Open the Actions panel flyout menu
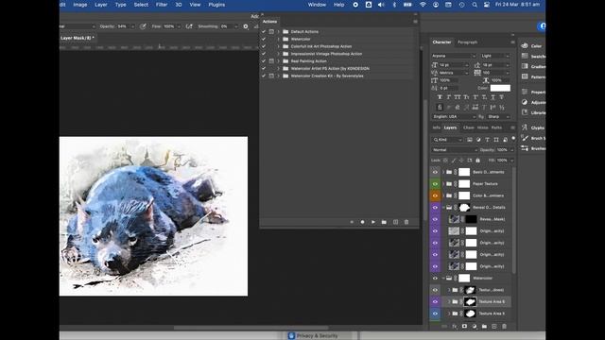Image resolution: width=605 pixels, height=340 pixels. point(415,22)
